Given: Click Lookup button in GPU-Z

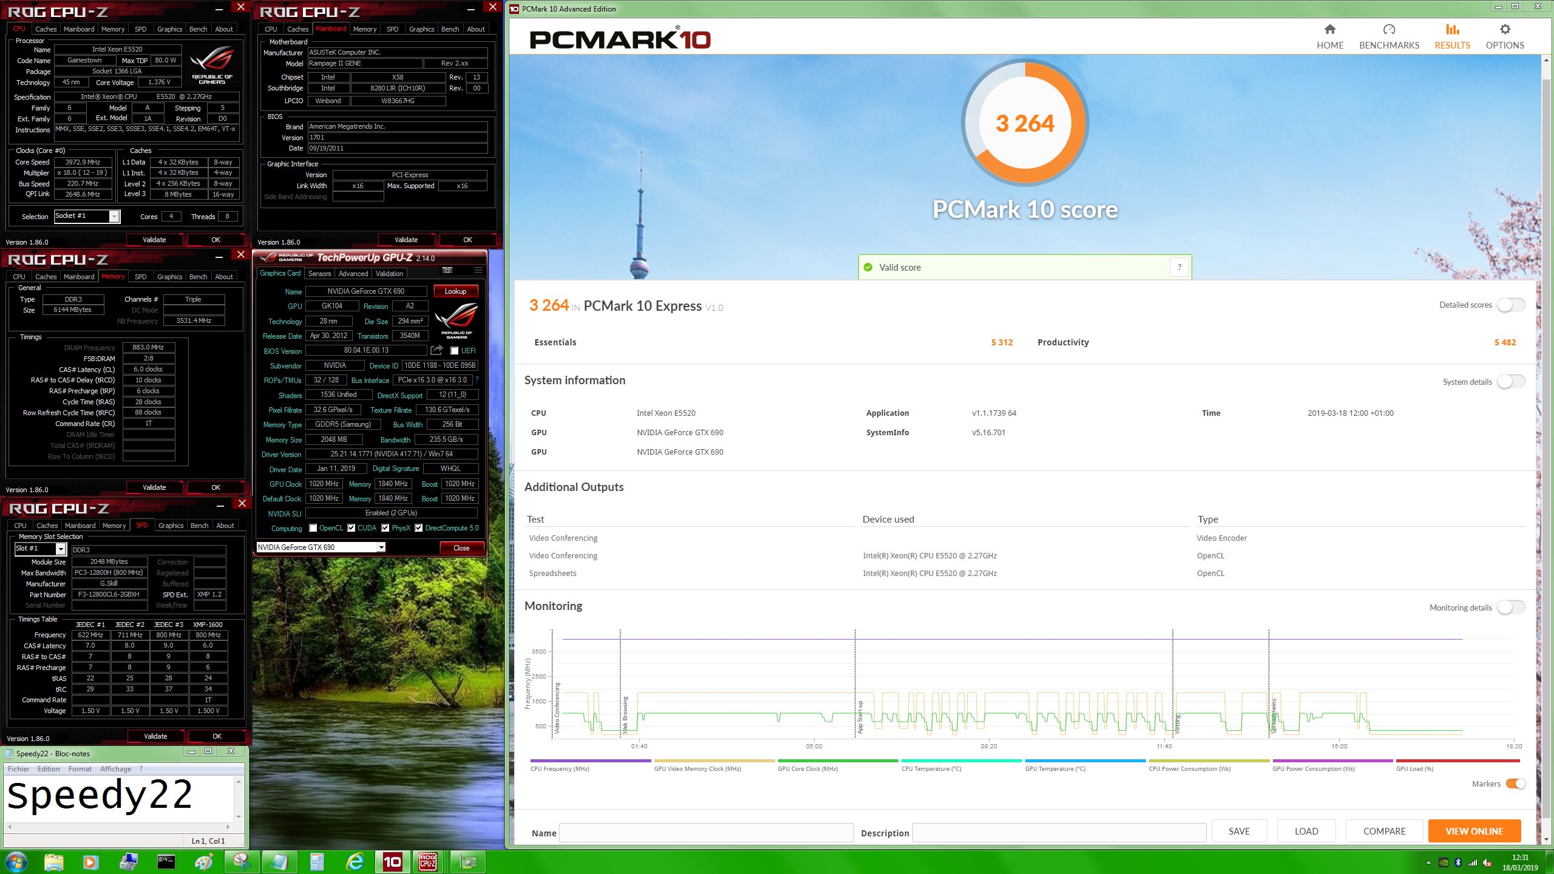Looking at the screenshot, I should point(455,291).
